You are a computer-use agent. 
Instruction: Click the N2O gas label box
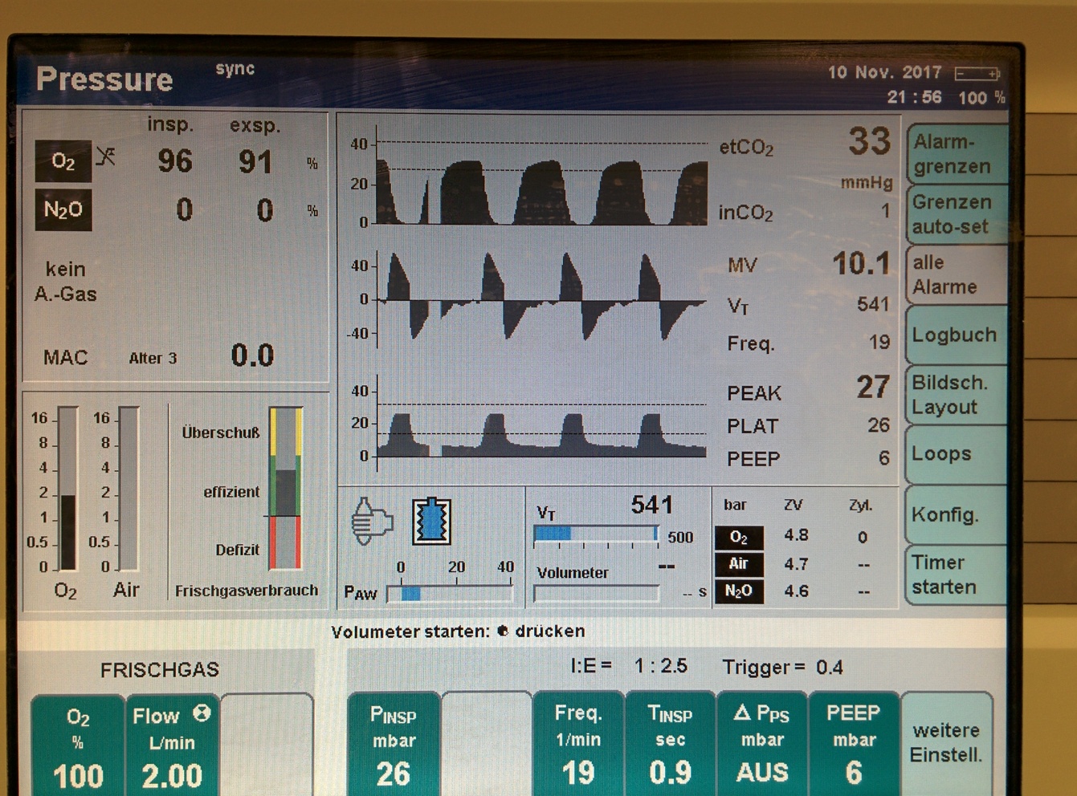pyautogui.click(x=63, y=210)
